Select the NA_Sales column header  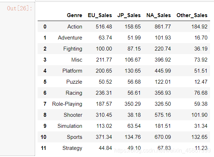[158, 15]
